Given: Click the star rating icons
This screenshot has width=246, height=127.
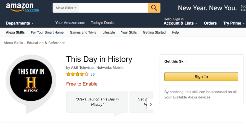Looking at the screenshot, I should (77, 74).
